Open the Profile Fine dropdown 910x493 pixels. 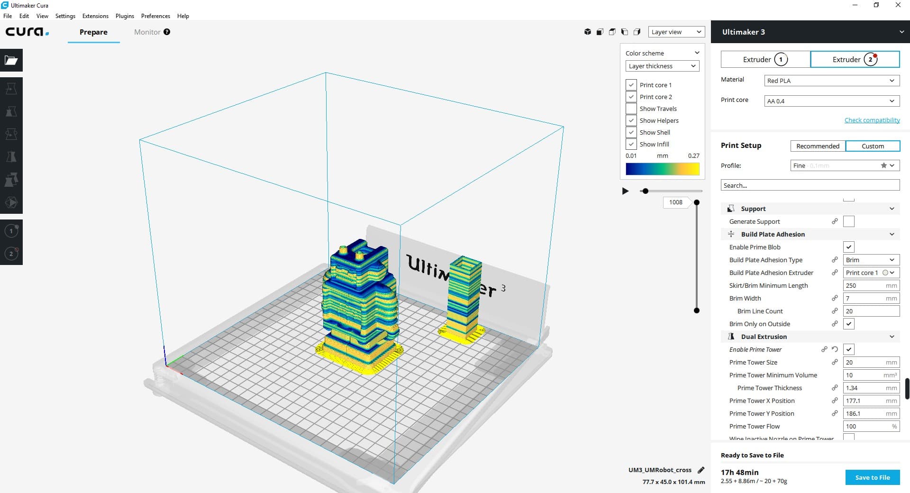[845, 165]
